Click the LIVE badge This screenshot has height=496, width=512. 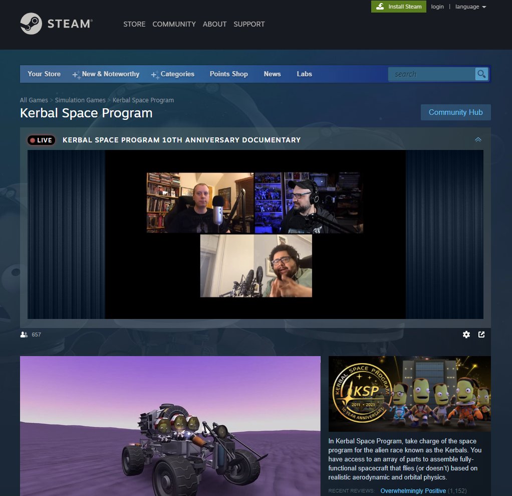coord(41,140)
